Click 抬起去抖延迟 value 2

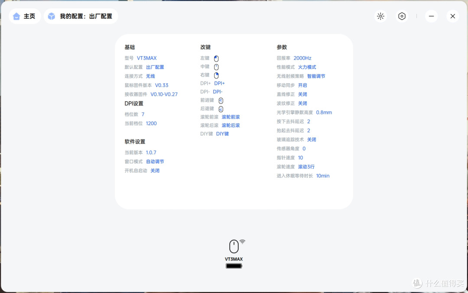(309, 131)
